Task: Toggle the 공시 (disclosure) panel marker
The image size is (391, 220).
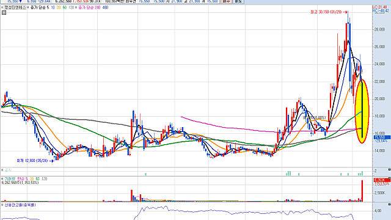Action: pos(2,170)
